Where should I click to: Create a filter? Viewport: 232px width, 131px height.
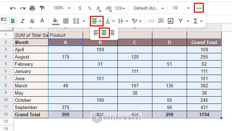[x=181, y=21]
